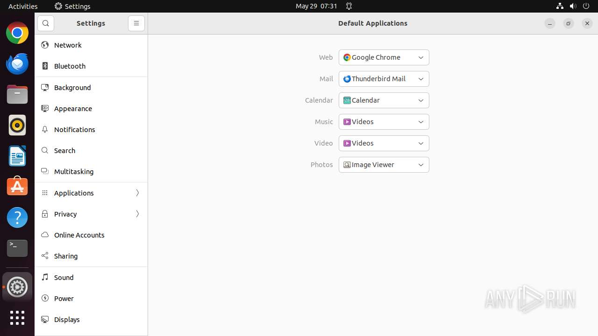Open the Settings search button
The image size is (598, 336).
coord(46,23)
